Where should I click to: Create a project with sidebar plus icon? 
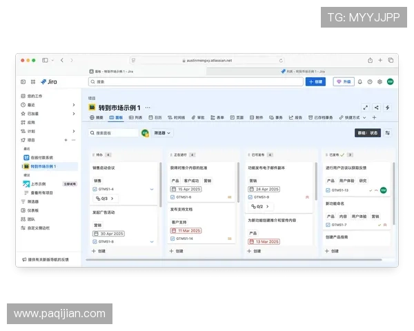pyautogui.click(x=66, y=140)
